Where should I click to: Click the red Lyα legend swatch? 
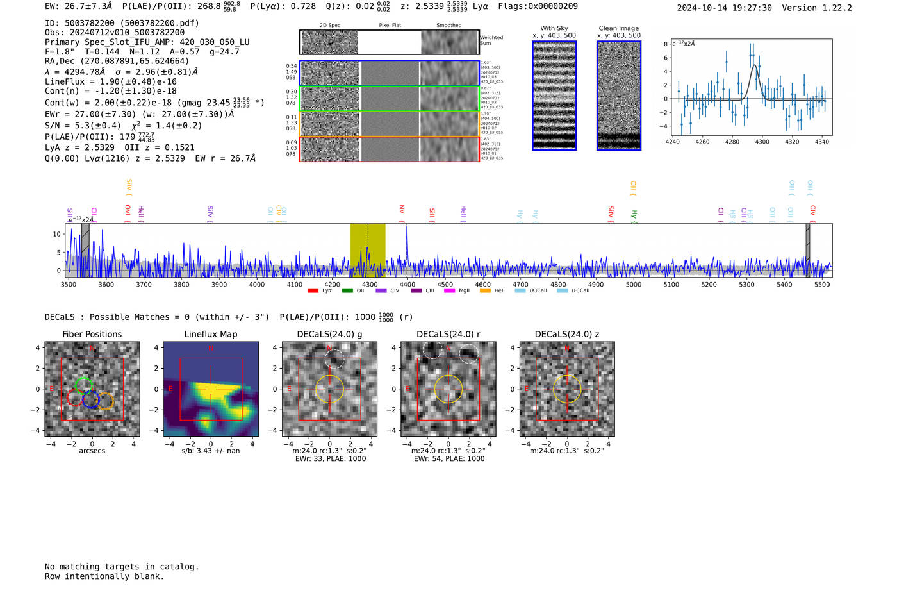313,290
